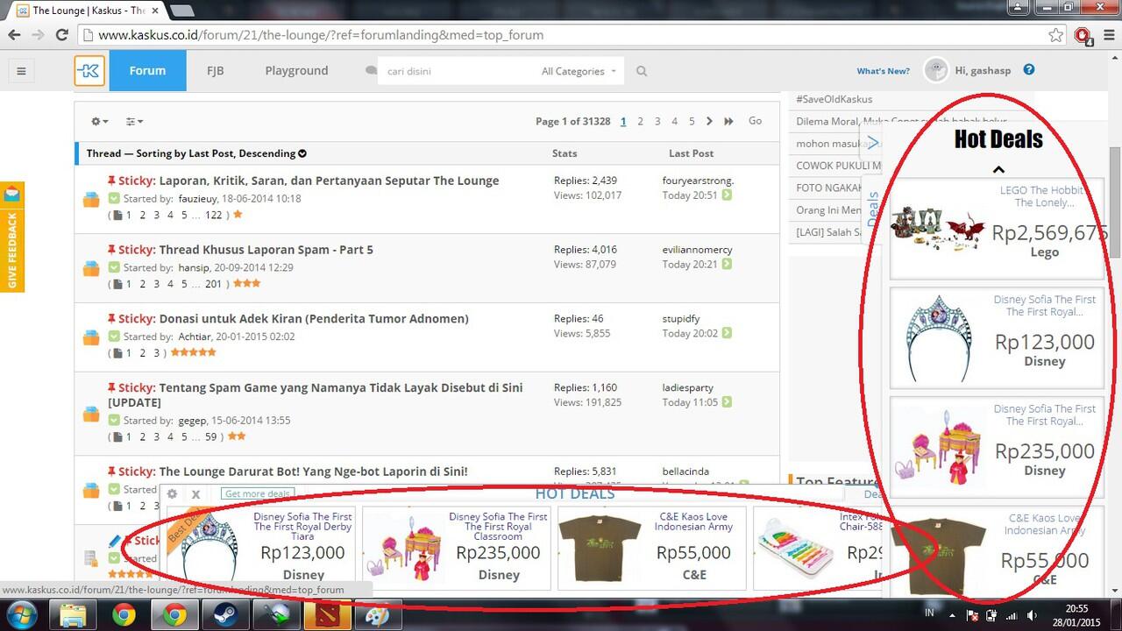Image resolution: width=1122 pixels, height=631 pixels.
Task: Click thread starter fauzieuy
Action: pos(199,199)
